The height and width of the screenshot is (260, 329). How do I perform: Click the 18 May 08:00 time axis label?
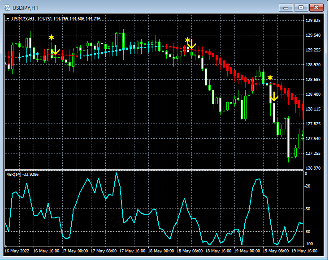coord(190,251)
